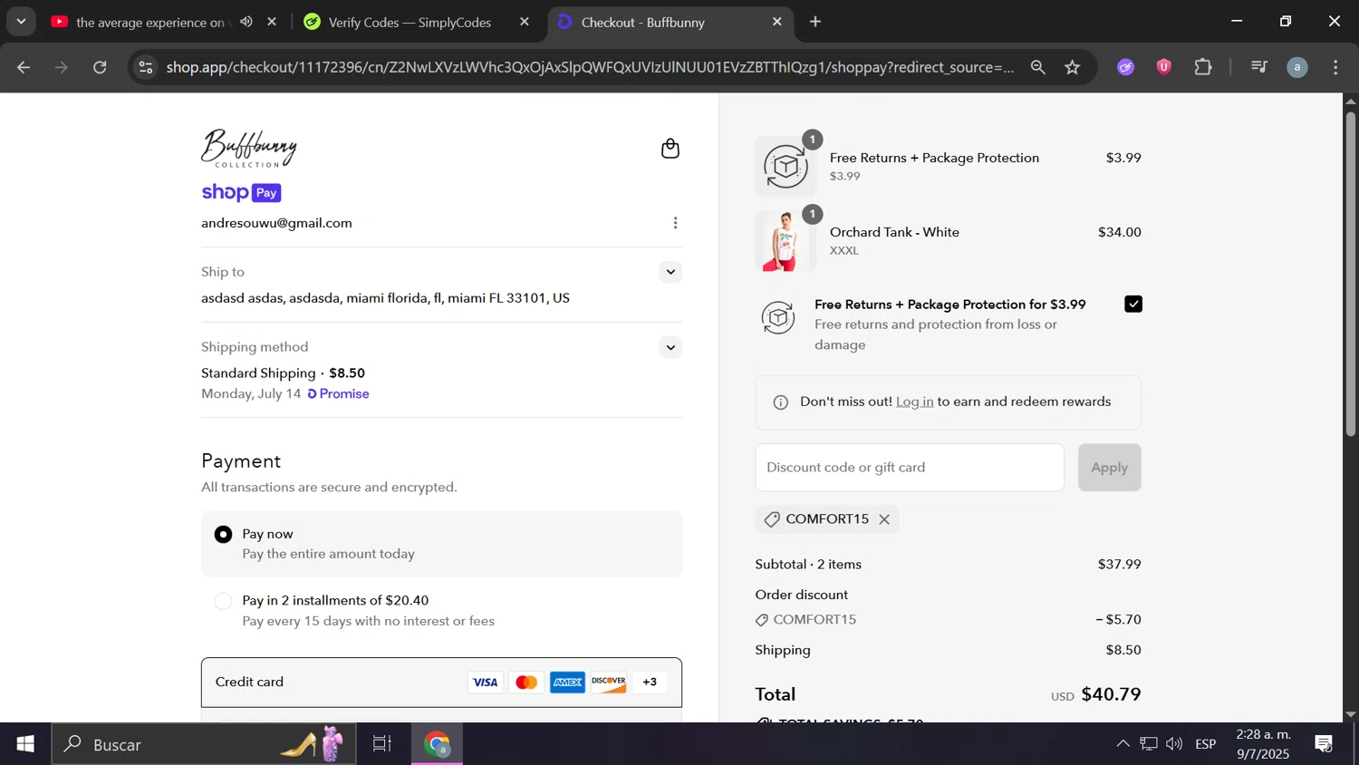The image size is (1359, 765).
Task: Reload the checkout page
Action: pos(101,67)
